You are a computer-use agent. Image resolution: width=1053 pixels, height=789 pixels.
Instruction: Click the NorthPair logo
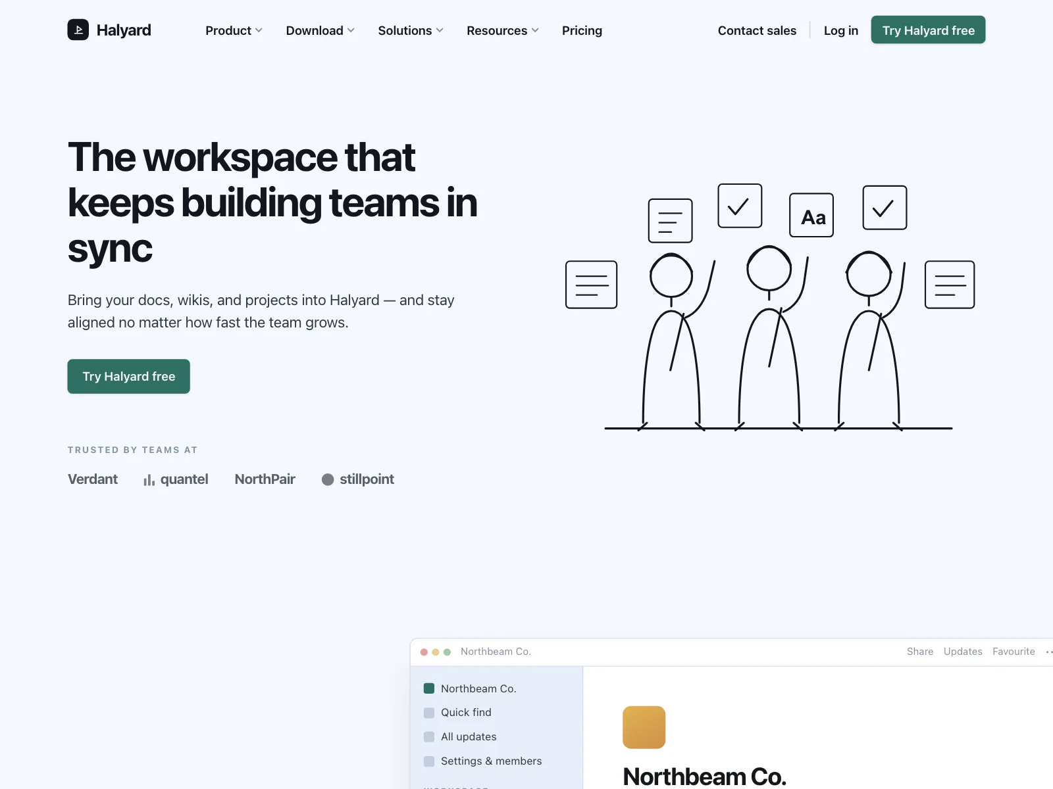(265, 479)
